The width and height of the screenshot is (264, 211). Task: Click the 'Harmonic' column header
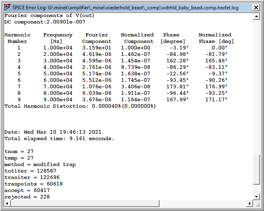(x=17, y=35)
